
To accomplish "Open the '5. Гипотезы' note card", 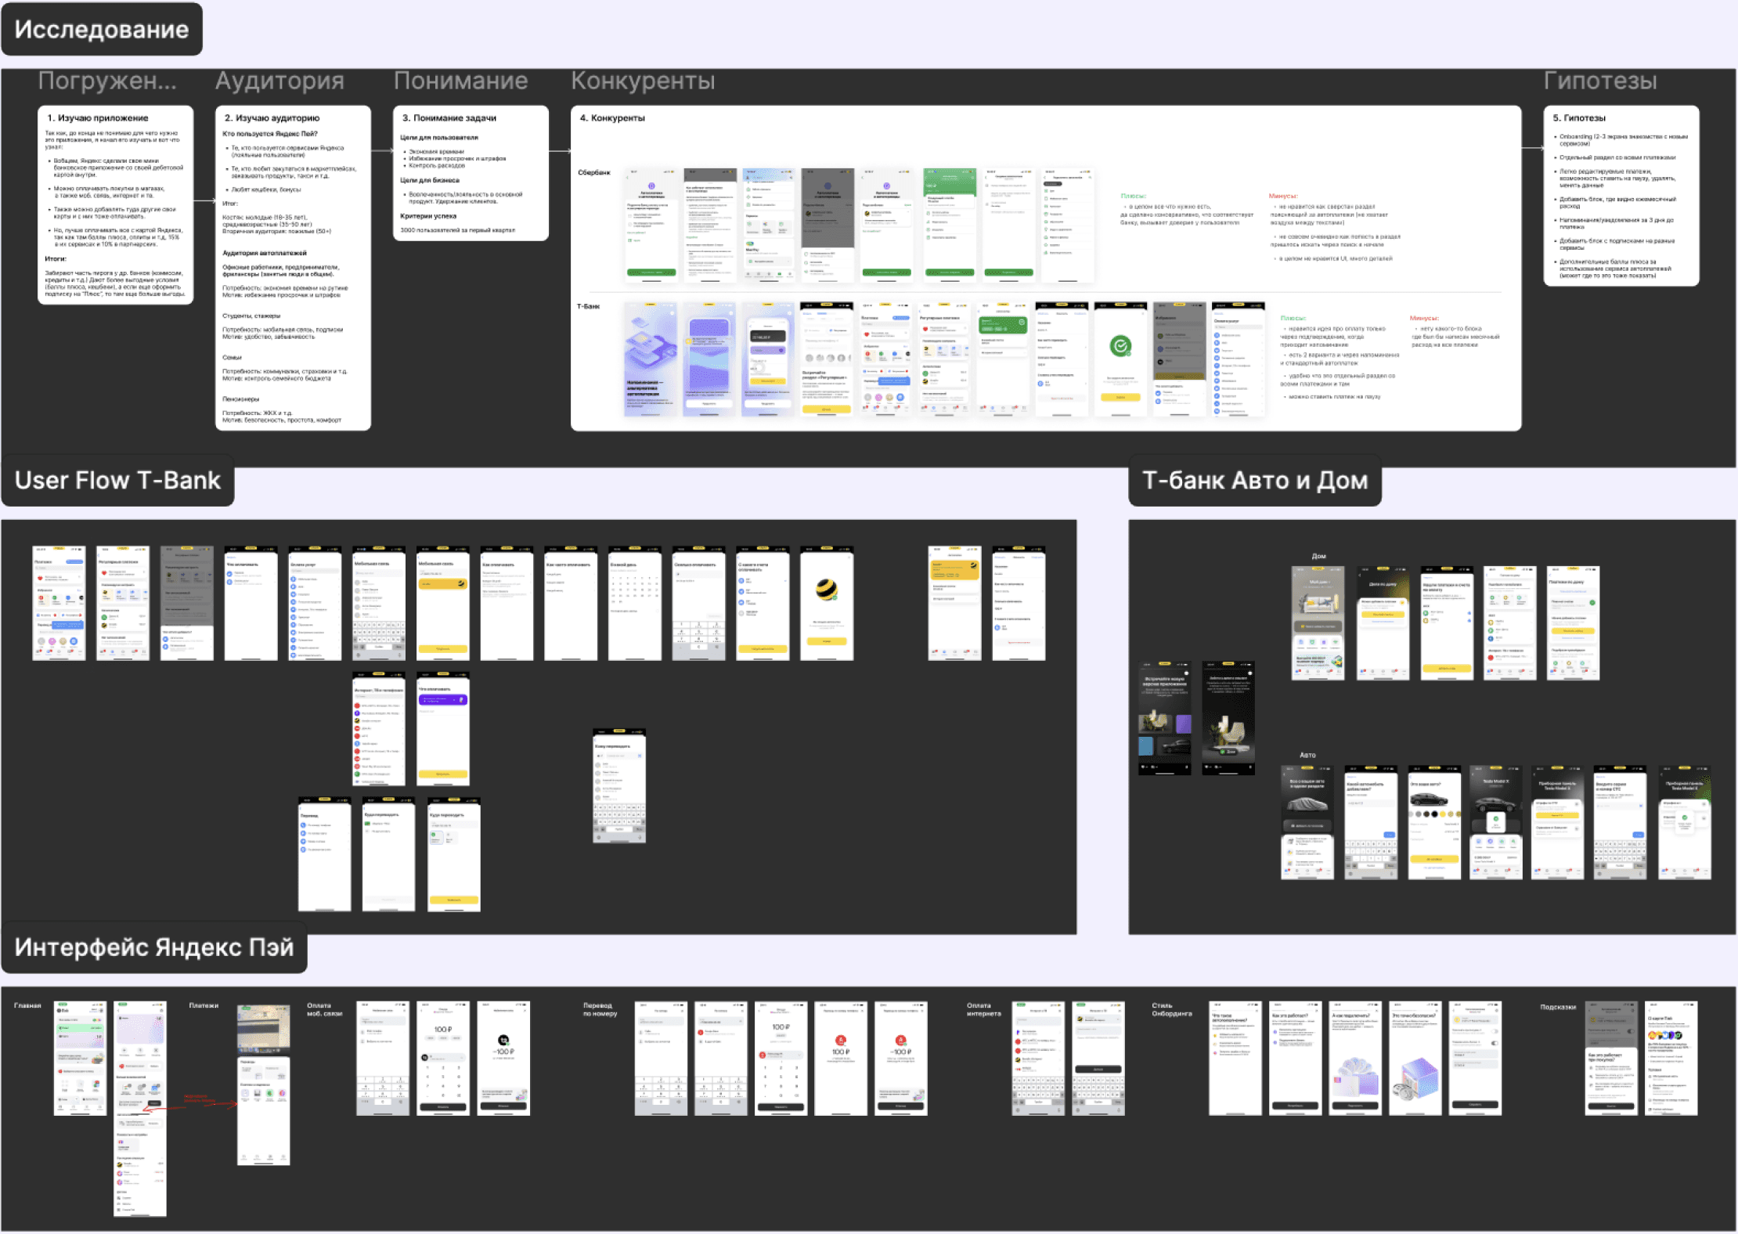I will [x=1621, y=196].
